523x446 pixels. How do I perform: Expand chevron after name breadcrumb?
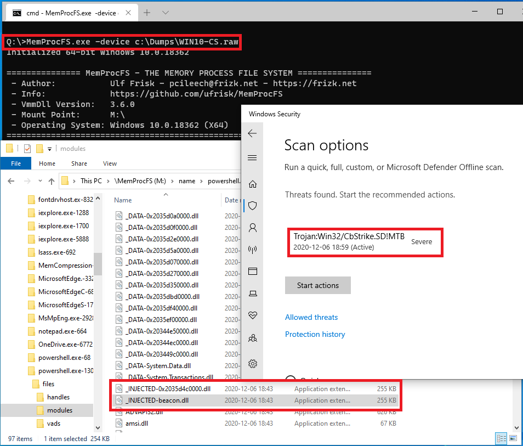(x=201, y=181)
